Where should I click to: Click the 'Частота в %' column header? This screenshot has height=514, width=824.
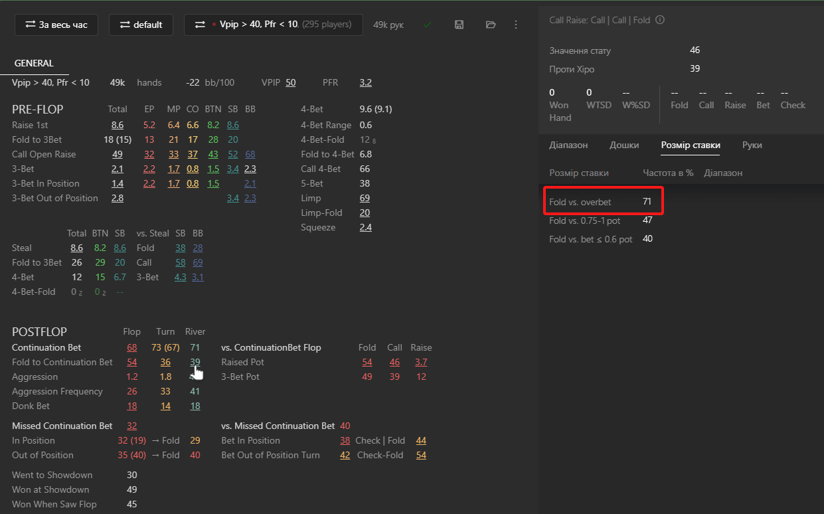coord(668,173)
